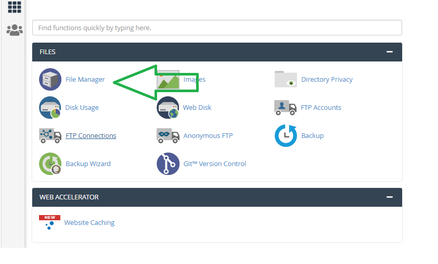
Task: Open the Anonymous FTP link
Action: pyautogui.click(x=208, y=135)
